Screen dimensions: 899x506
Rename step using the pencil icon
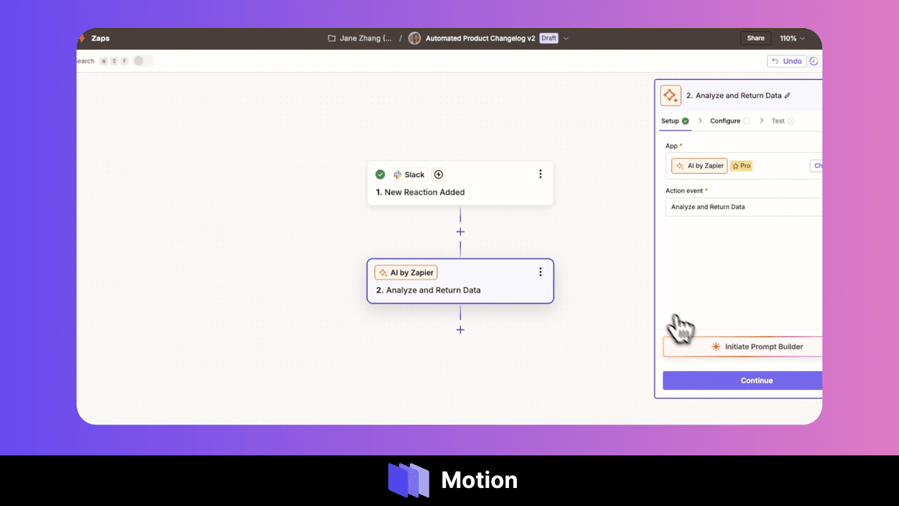click(788, 96)
